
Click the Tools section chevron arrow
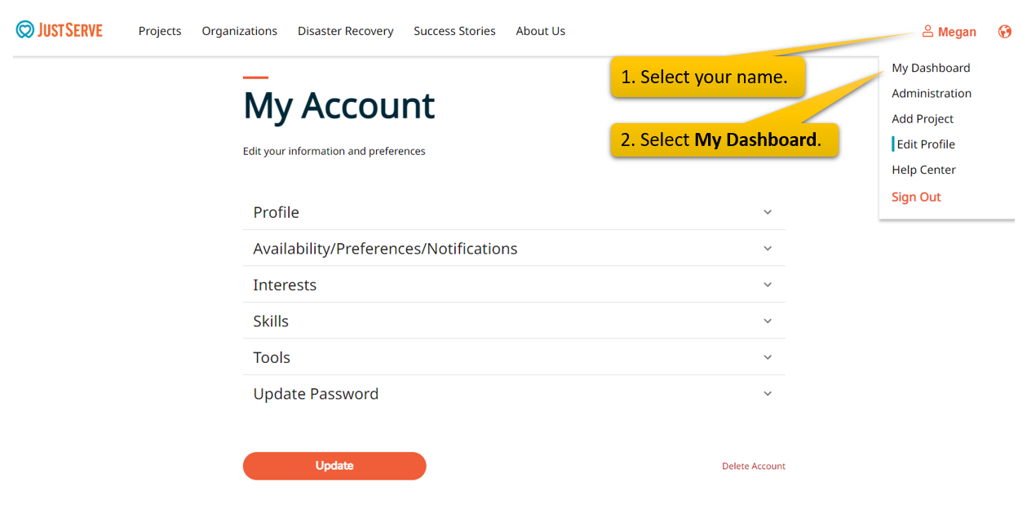[x=767, y=357]
